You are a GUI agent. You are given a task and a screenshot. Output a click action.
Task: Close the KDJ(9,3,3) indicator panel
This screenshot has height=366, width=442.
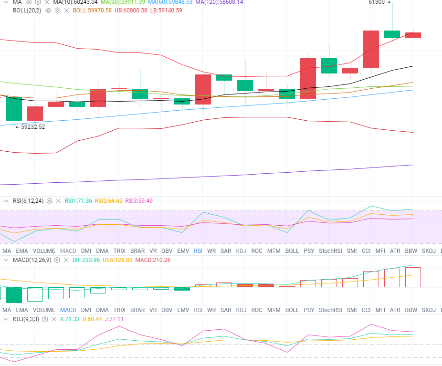(54, 319)
